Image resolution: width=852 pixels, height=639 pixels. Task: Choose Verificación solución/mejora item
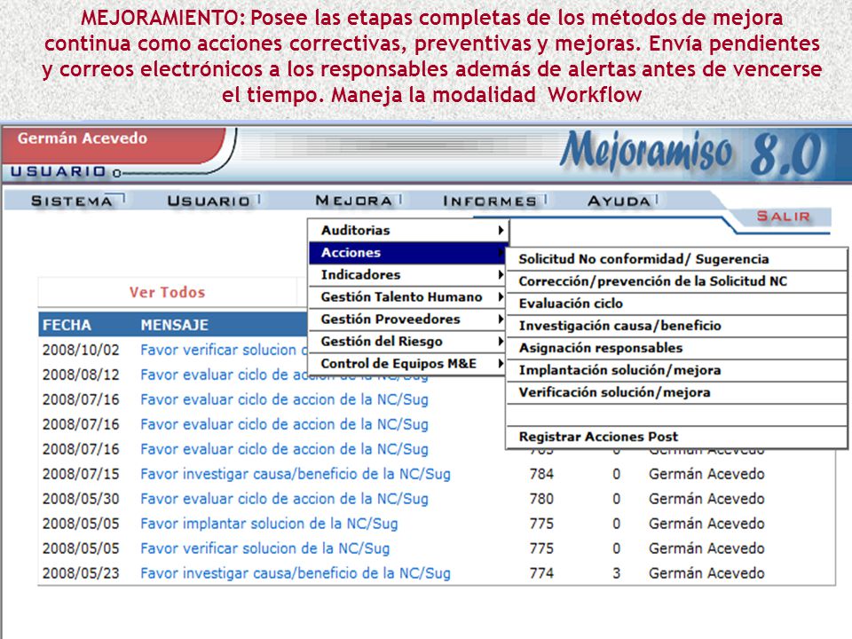[x=676, y=393]
